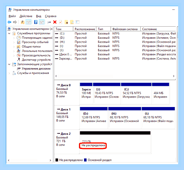Screen dimensions: 184x170
Task: Click the Up one level toolbar icon
Action: point(23,22)
